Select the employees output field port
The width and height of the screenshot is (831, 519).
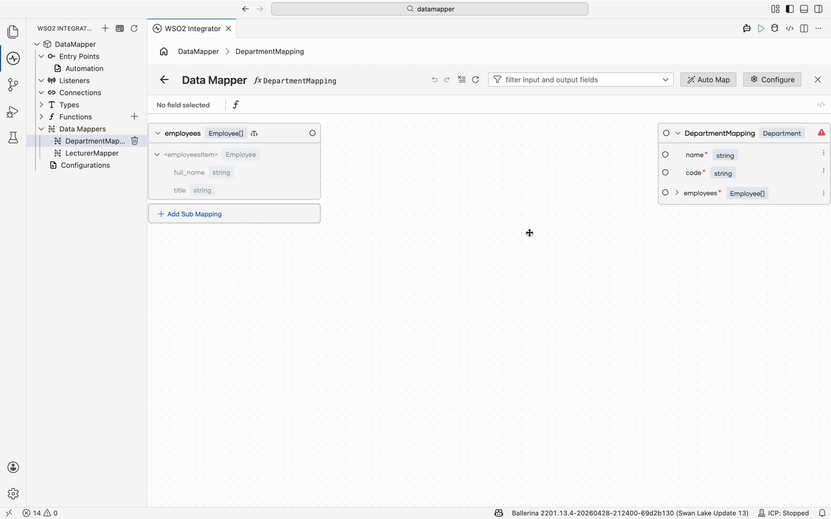coord(665,193)
